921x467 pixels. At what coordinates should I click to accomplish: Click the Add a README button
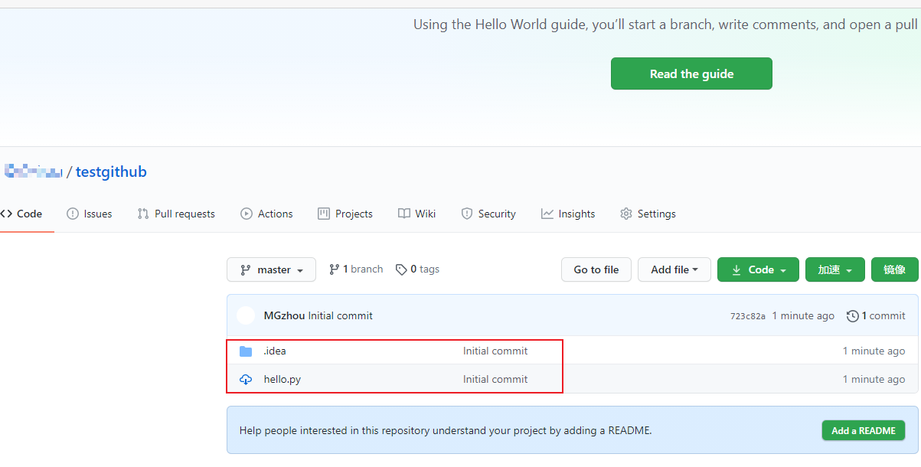coord(864,430)
